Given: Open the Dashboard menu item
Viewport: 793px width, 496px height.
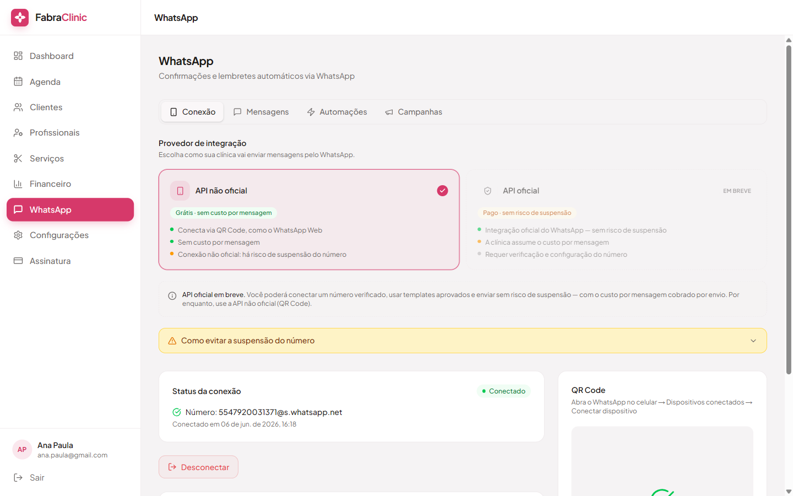Looking at the screenshot, I should pyautogui.click(x=70, y=56).
